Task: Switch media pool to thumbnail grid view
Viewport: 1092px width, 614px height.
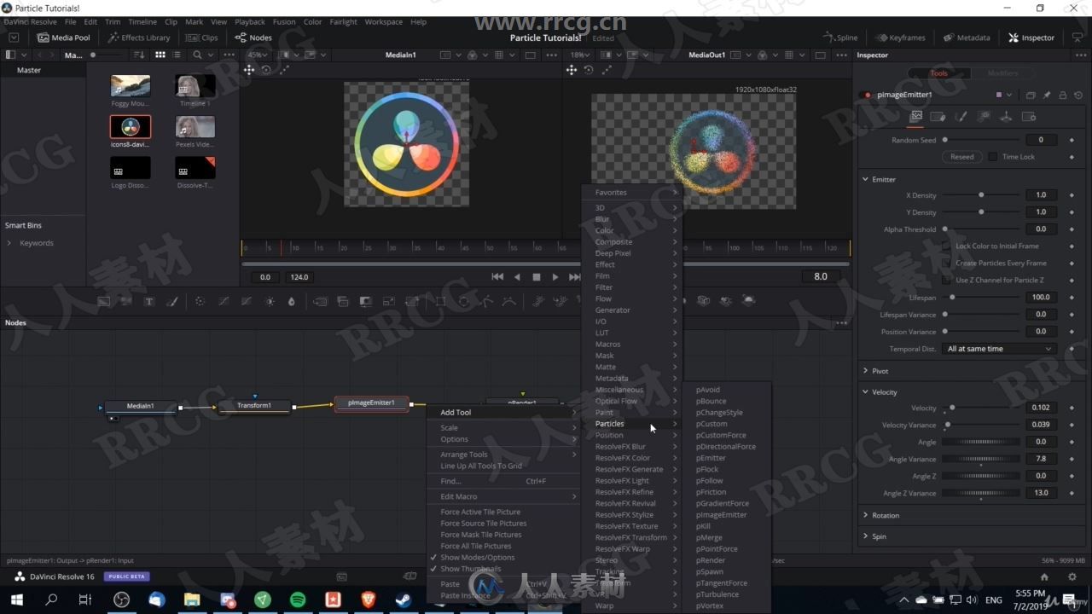Action: 160,55
